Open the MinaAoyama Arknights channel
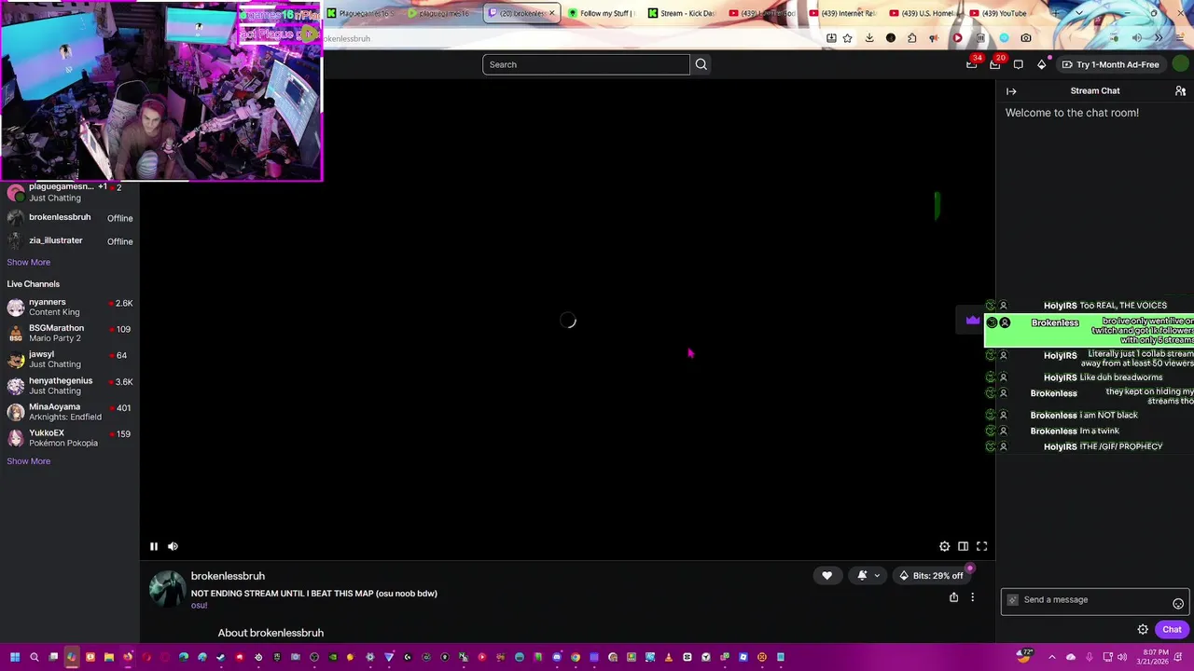This screenshot has height=671, width=1194. click(x=70, y=411)
